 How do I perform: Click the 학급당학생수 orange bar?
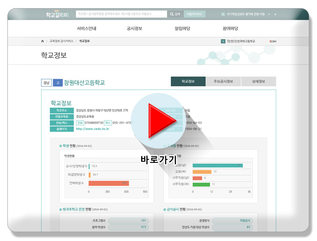(x=89, y=175)
